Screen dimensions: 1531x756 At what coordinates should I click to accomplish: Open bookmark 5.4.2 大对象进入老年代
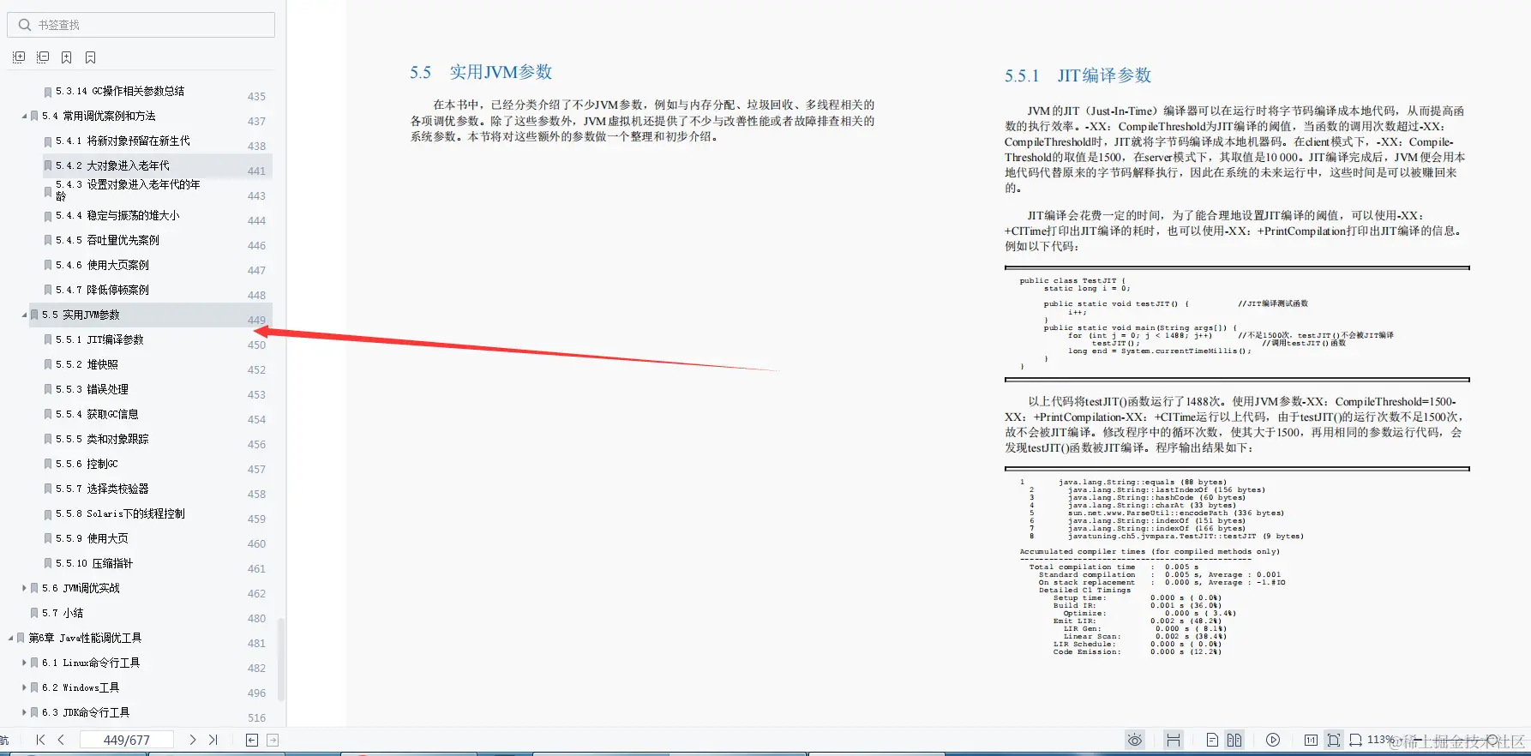pyautogui.click(x=112, y=165)
